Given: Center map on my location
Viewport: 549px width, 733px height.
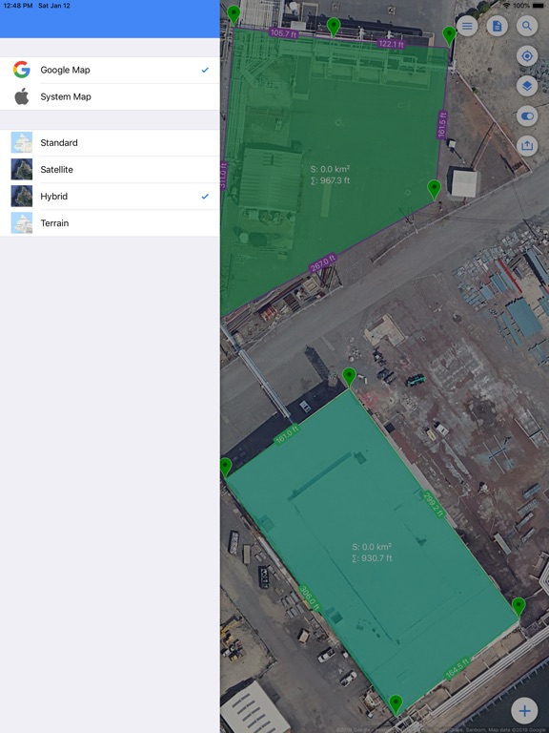Looking at the screenshot, I should tap(527, 56).
